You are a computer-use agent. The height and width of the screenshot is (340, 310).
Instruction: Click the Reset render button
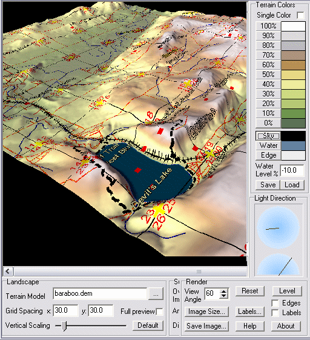250,291
